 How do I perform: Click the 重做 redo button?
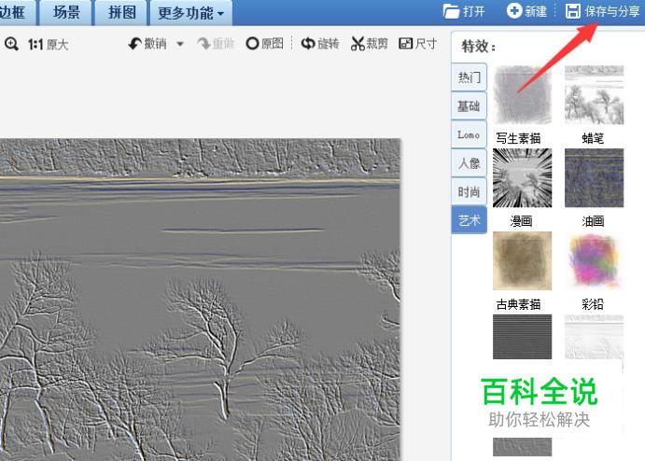pos(216,43)
